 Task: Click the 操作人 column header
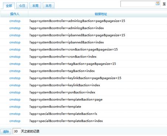(x=15, y=14)
